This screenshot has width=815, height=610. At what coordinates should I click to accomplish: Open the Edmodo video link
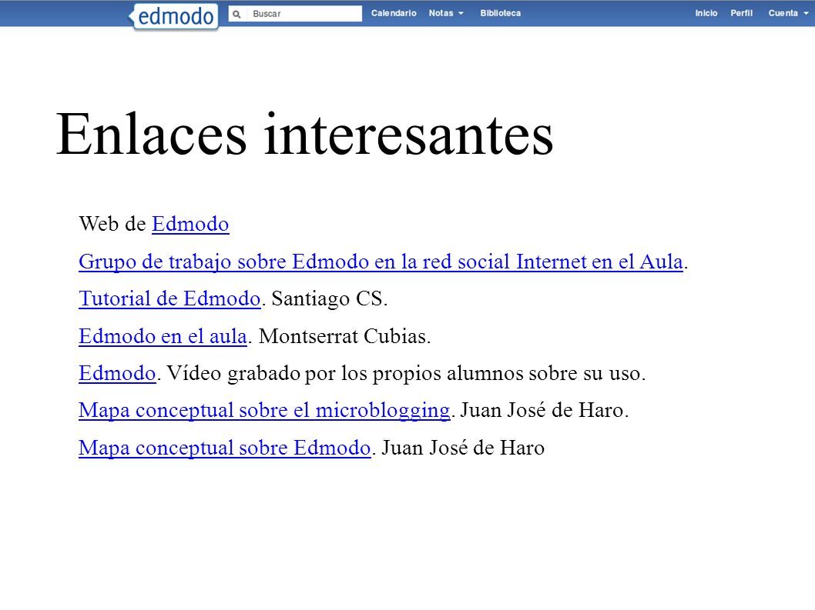[x=117, y=373]
